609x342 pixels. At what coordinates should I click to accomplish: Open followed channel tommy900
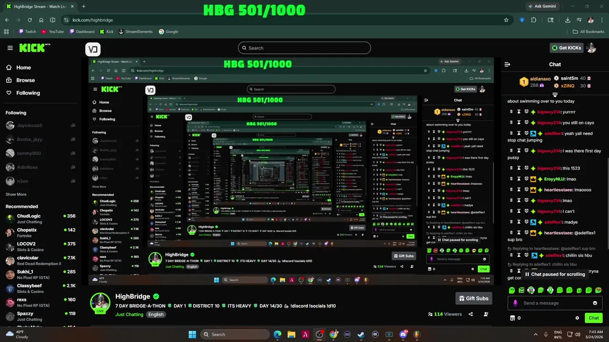click(40, 153)
